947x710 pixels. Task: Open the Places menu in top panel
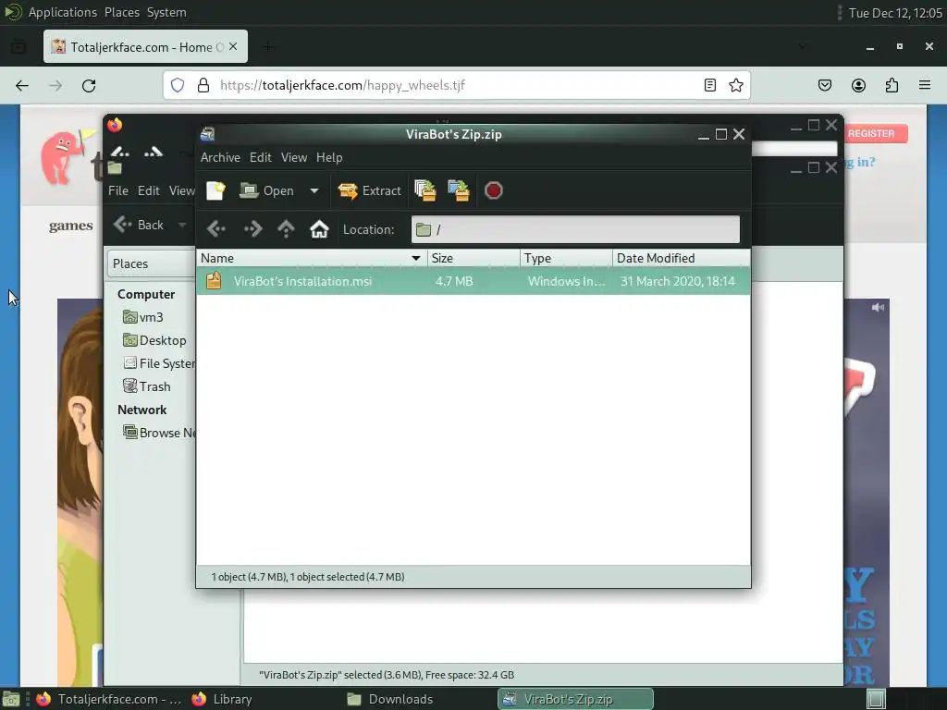[x=121, y=12]
